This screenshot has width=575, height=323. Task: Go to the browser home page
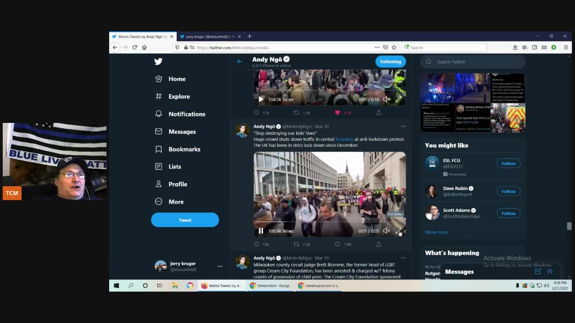(144, 48)
